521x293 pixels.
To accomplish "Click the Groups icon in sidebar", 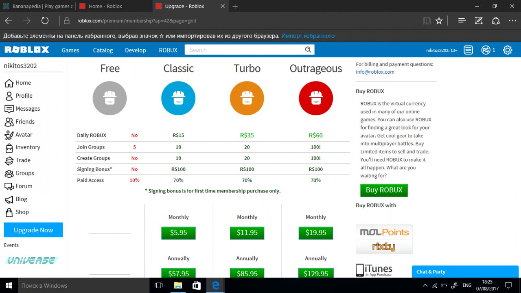I will click(9, 173).
